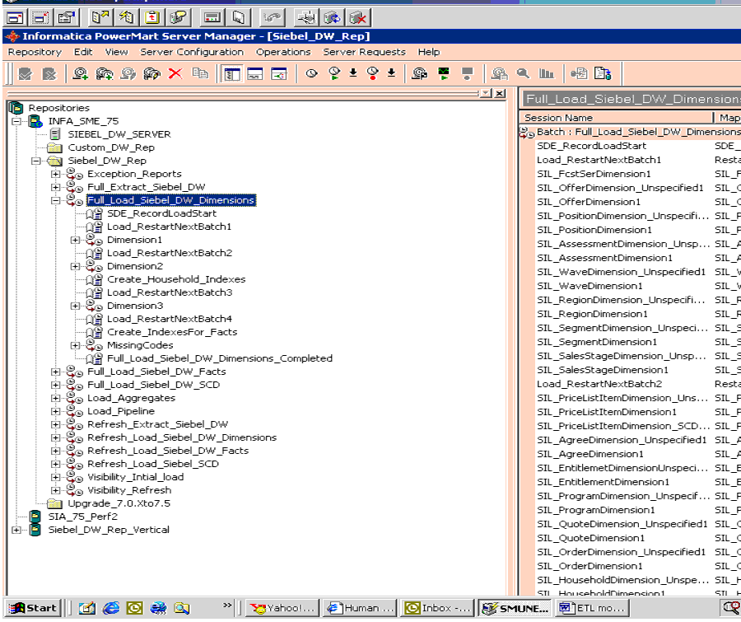Image resolution: width=741 pixels, height=622 pixels.
Task: Click the magnifier find icon in the toolbar
Action: tap(522, 73)
